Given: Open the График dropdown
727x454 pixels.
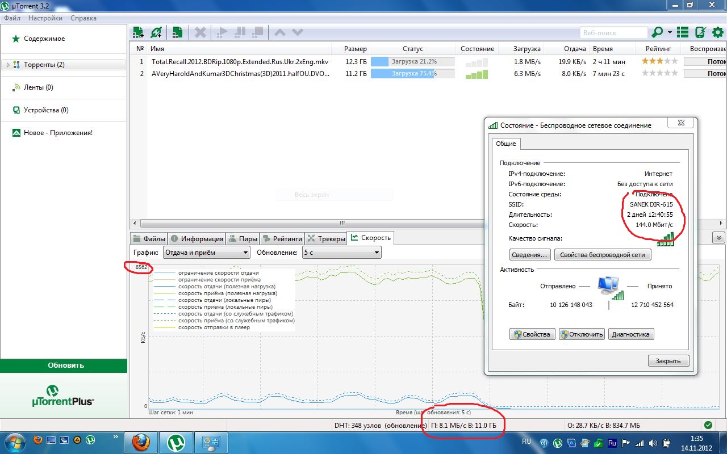Looking at the screenshot, I should pyautogui.click(x=206, y=253).
